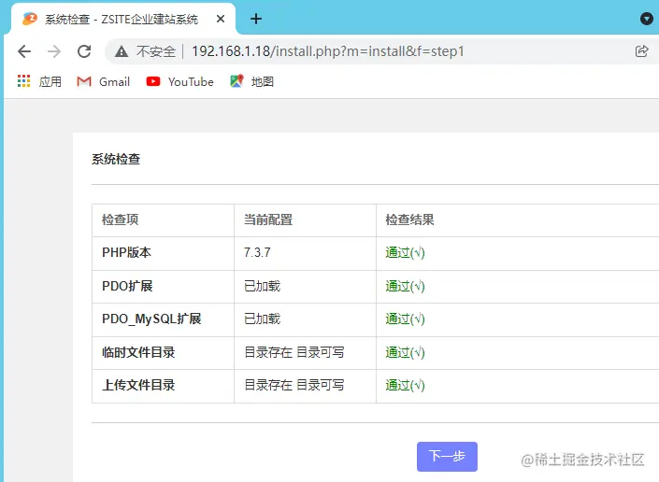Click the 7.3.7 version value
This screenshot has width=659, height=482.
[257, 252]
